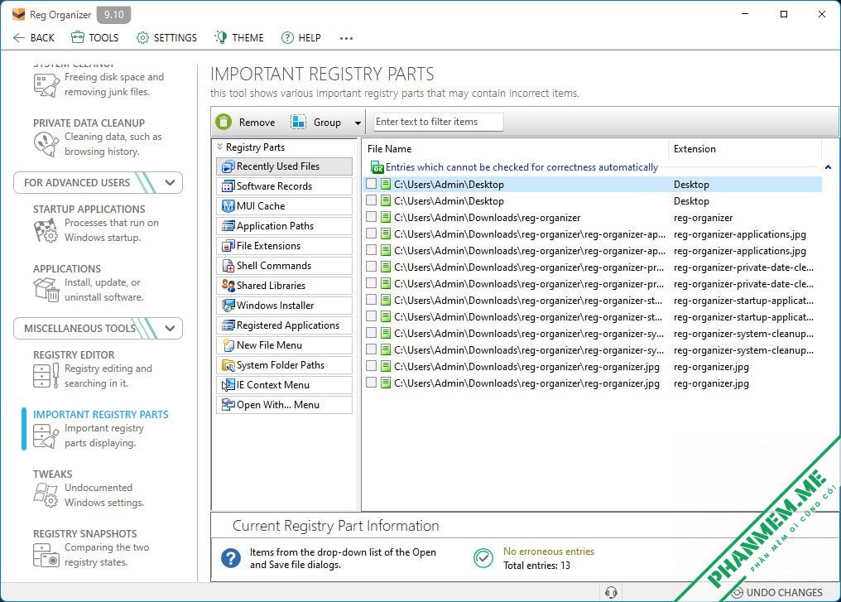
Task: Click the headset support icon in status bar
Action: 611,592
